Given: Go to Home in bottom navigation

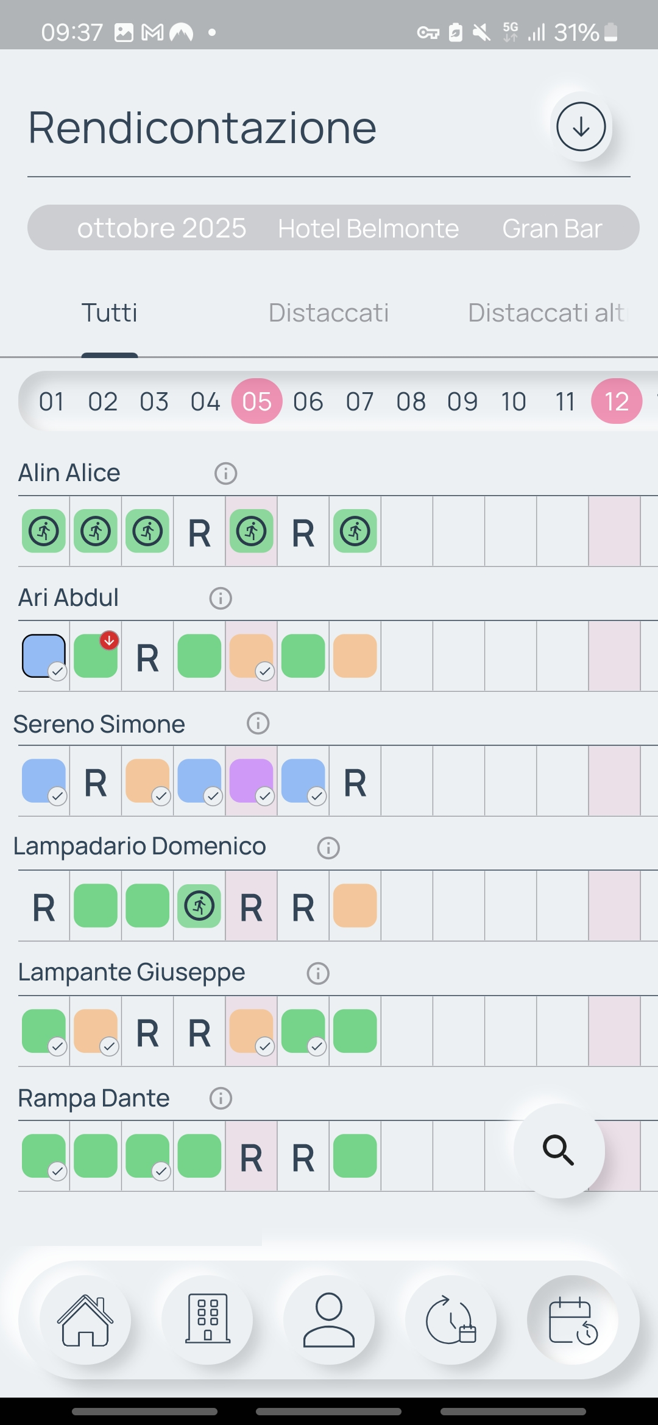Looking at the screenshot, I should [x=85, y=1320].
